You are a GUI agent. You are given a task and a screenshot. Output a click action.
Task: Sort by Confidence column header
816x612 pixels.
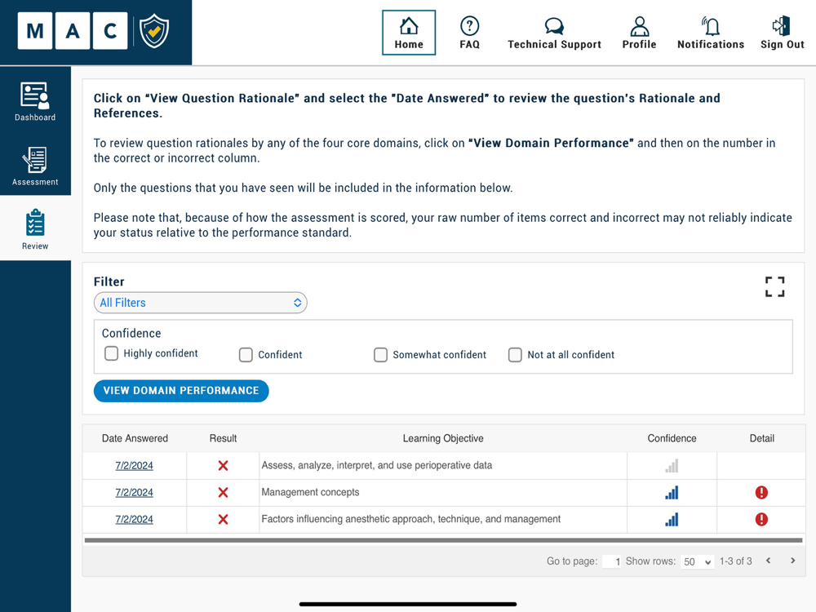672,438
